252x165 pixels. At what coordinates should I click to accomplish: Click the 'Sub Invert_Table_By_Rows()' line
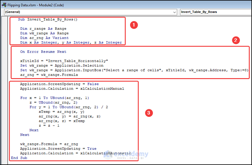coord(48,20)
